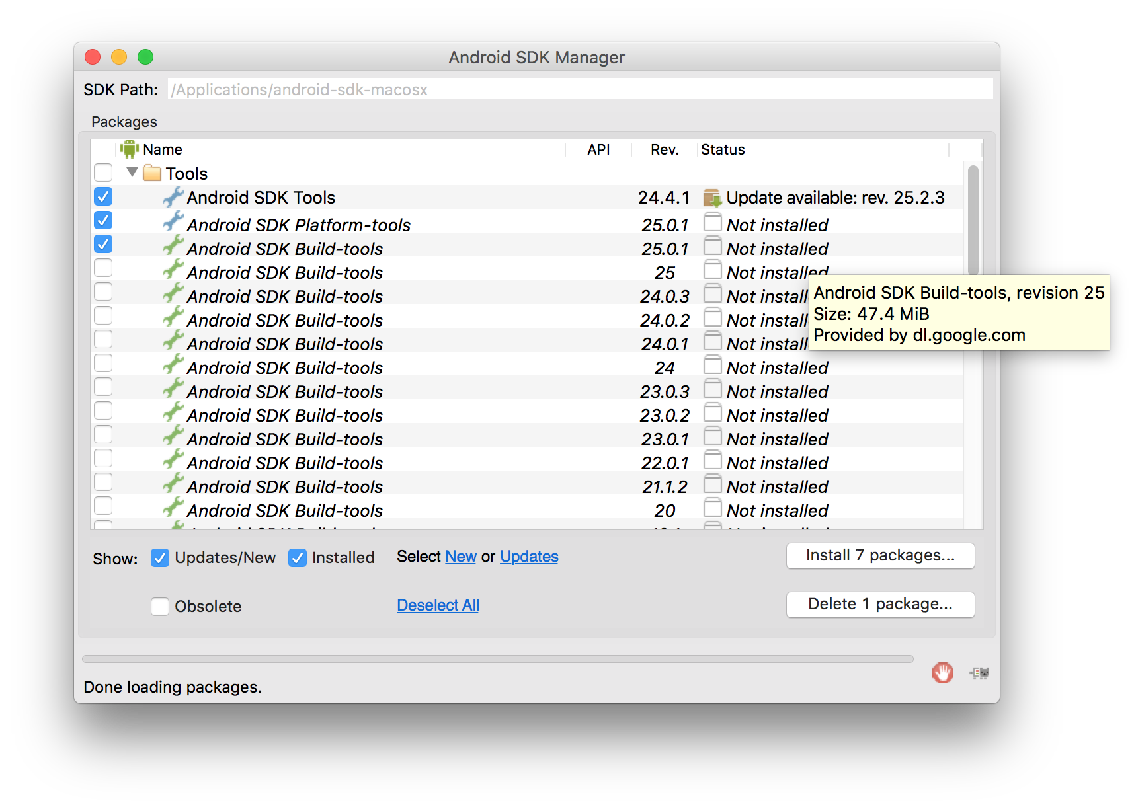Click the Tools folder icon
Image resolution: width=1132 pixels, height=809 pixels.
click(152, 173)
